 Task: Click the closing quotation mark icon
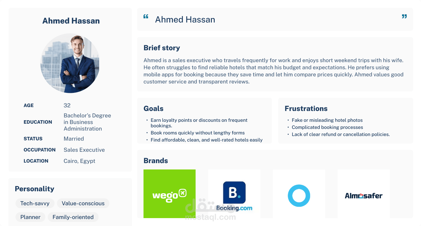404,17
